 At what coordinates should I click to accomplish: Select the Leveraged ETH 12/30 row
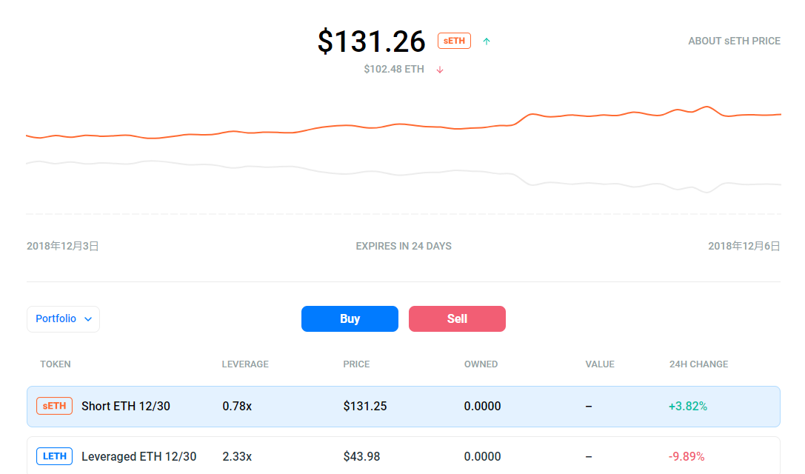point(404,455)
